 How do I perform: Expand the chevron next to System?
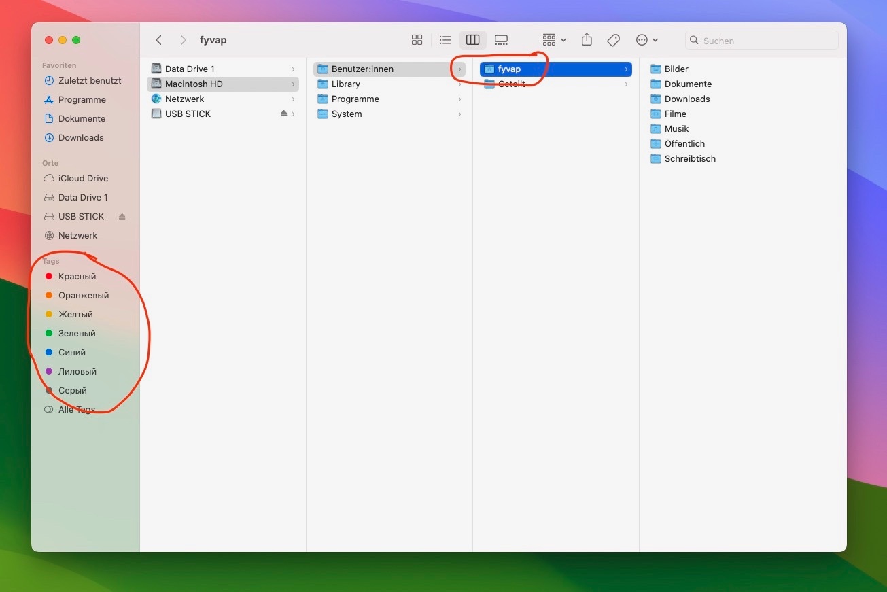coord(459,114)
